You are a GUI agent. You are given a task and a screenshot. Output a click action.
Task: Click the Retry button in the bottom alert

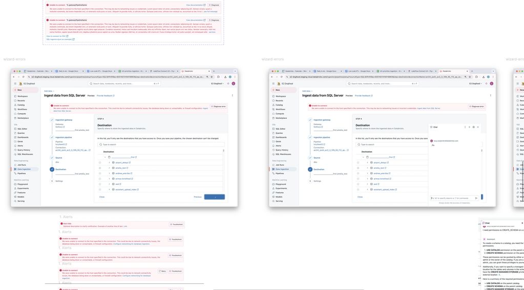(x=162, y=271)
